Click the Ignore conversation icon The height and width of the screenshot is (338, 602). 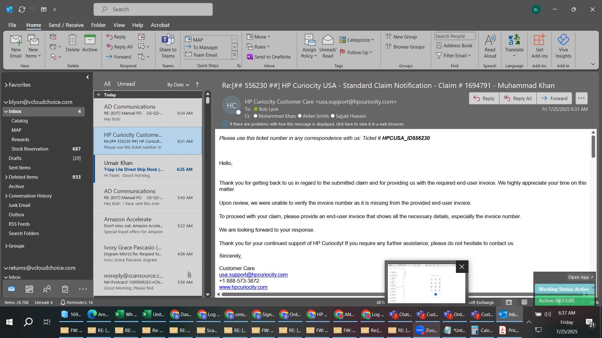tap(53, 37)
